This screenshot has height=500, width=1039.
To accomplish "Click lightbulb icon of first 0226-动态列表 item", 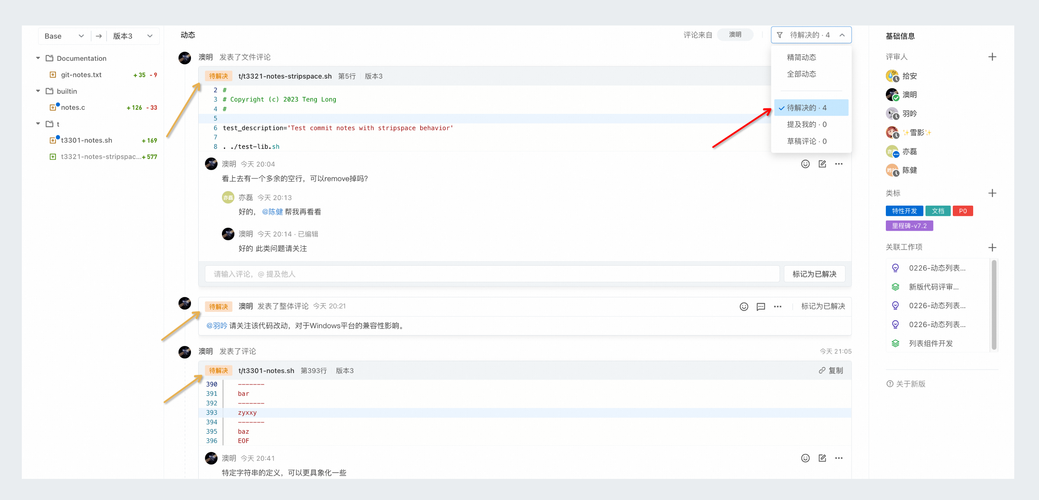I will 895,268.
